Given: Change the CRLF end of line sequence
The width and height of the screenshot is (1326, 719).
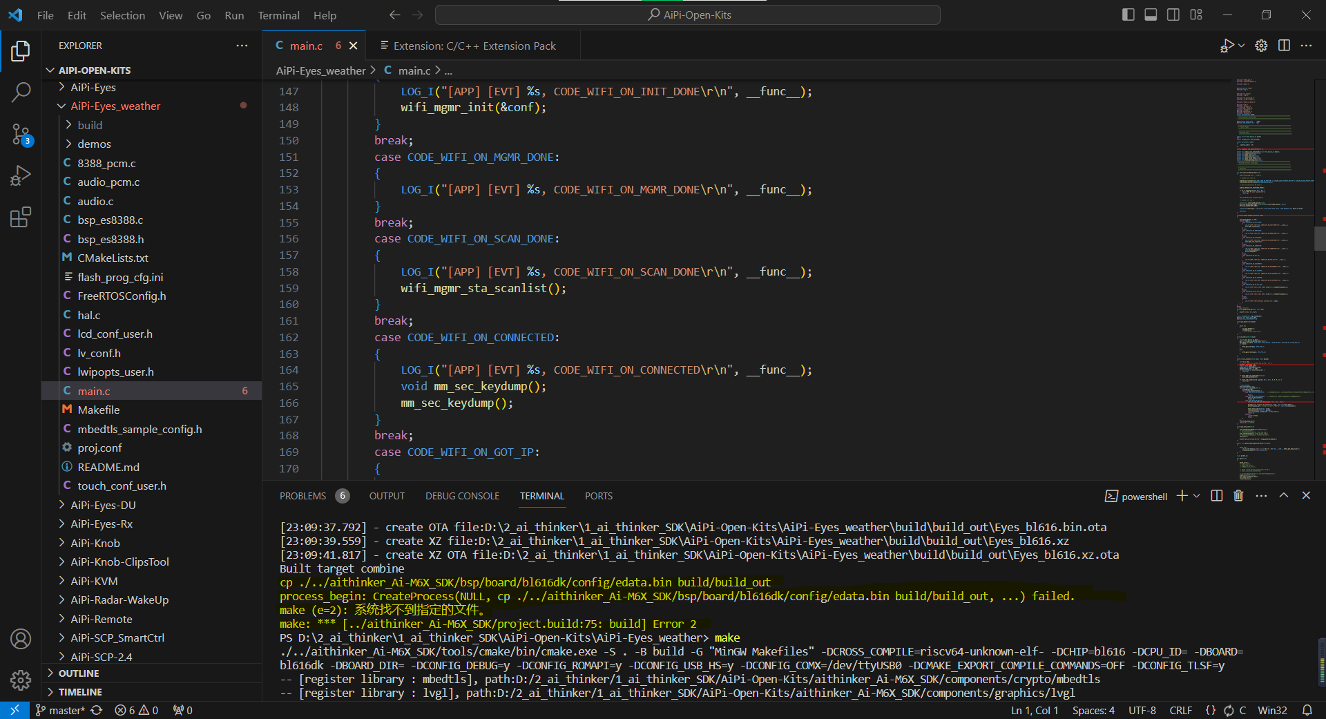Looking at the screenshot, I should click(1181, 710).
